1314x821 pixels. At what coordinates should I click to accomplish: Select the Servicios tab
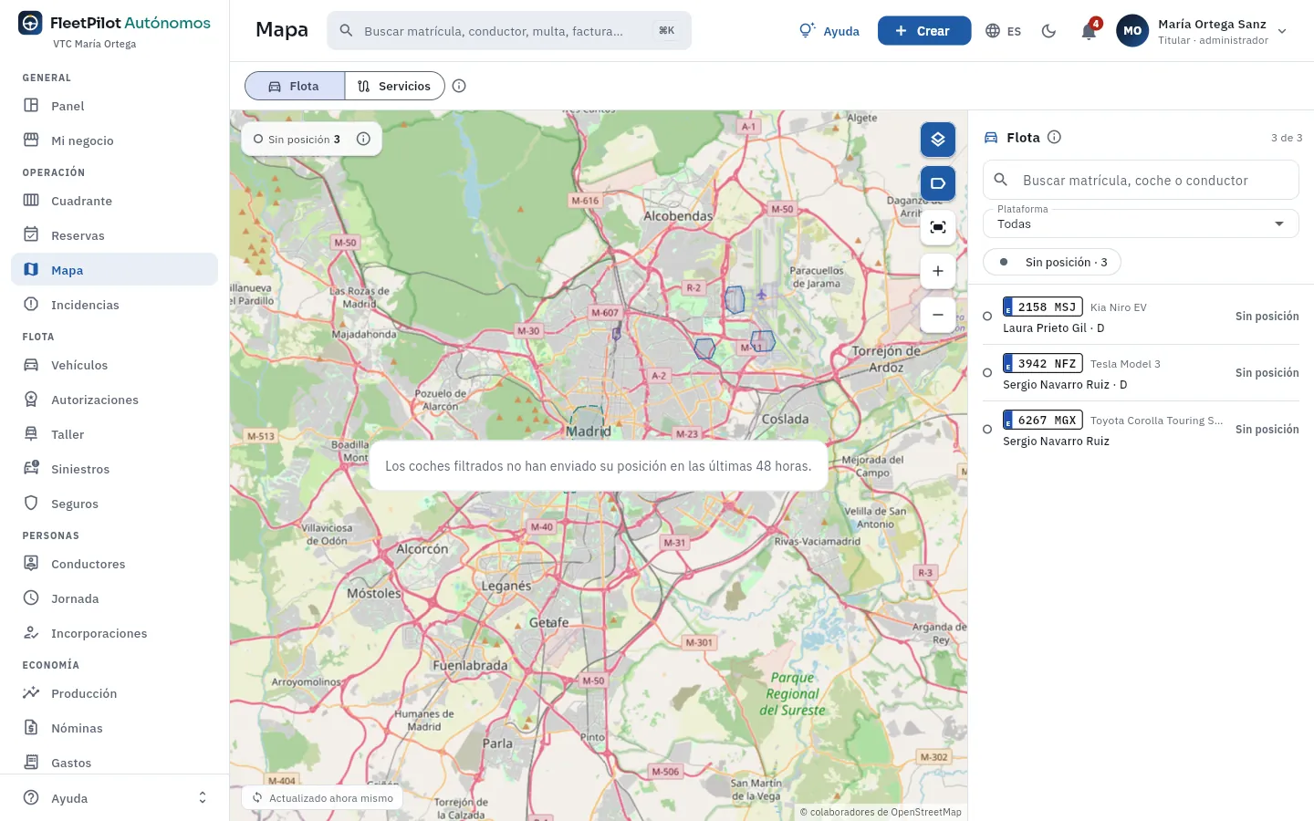tap(395, 86)
